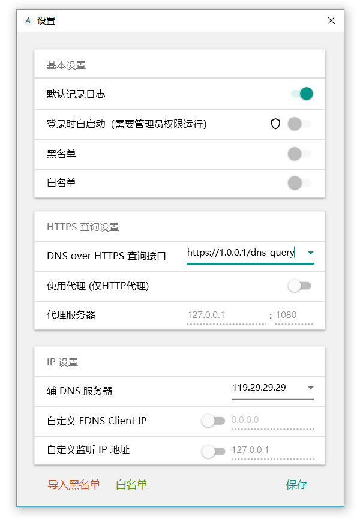Enable the use HTTP proxy toggle

(x=299, y=286)
